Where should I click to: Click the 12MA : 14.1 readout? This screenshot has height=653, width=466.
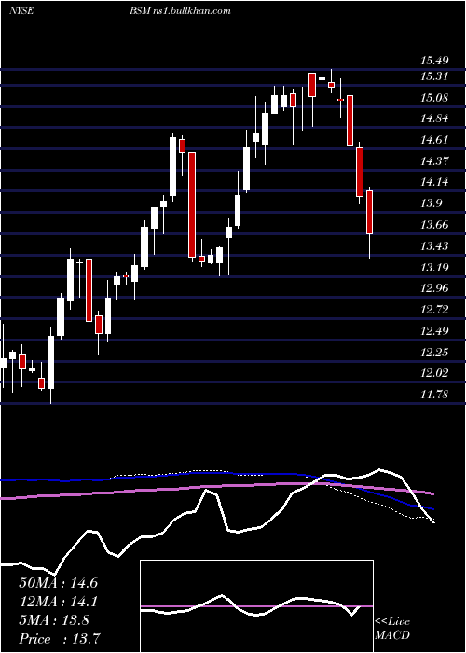58,602
